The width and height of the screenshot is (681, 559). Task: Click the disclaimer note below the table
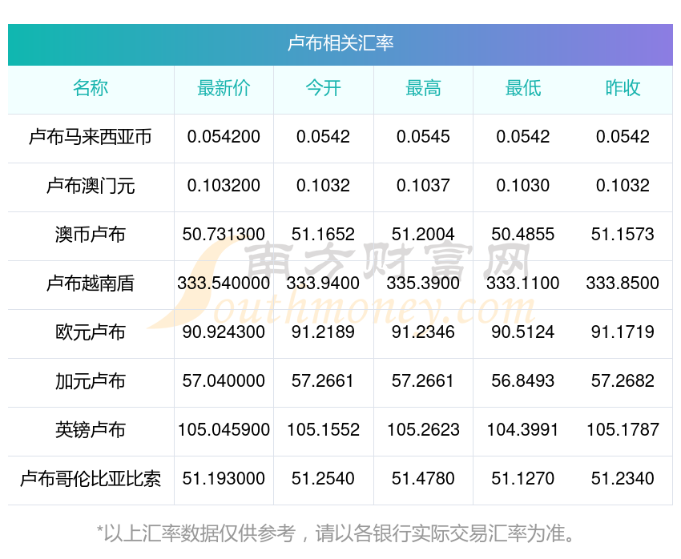pos(335,533)
